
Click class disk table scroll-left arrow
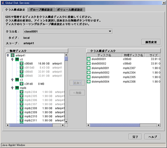(x=88, y=125)
